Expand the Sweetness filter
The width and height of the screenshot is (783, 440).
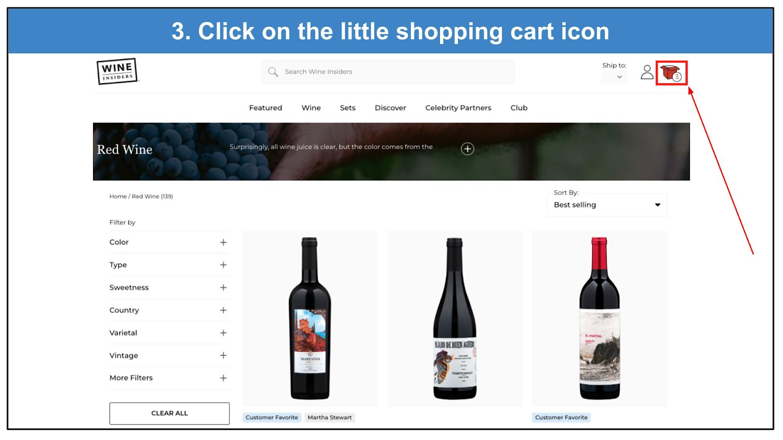169,287
